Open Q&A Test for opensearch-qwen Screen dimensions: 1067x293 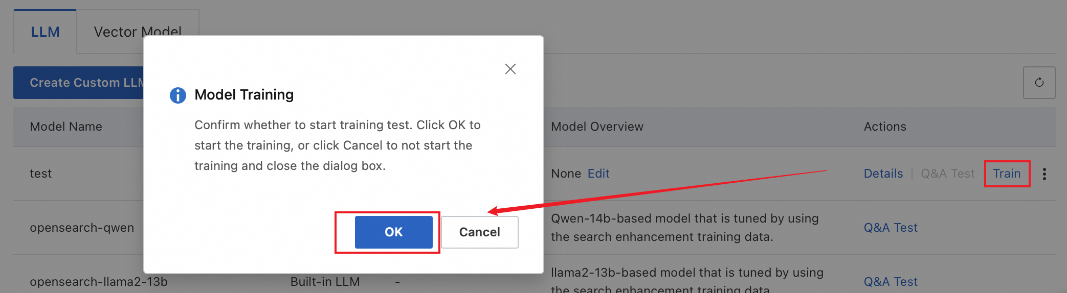coord(891,228)
